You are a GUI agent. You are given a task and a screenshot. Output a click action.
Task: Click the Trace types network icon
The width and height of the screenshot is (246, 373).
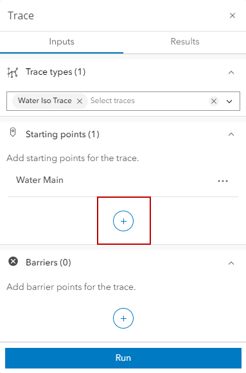[x=13, y=72]
